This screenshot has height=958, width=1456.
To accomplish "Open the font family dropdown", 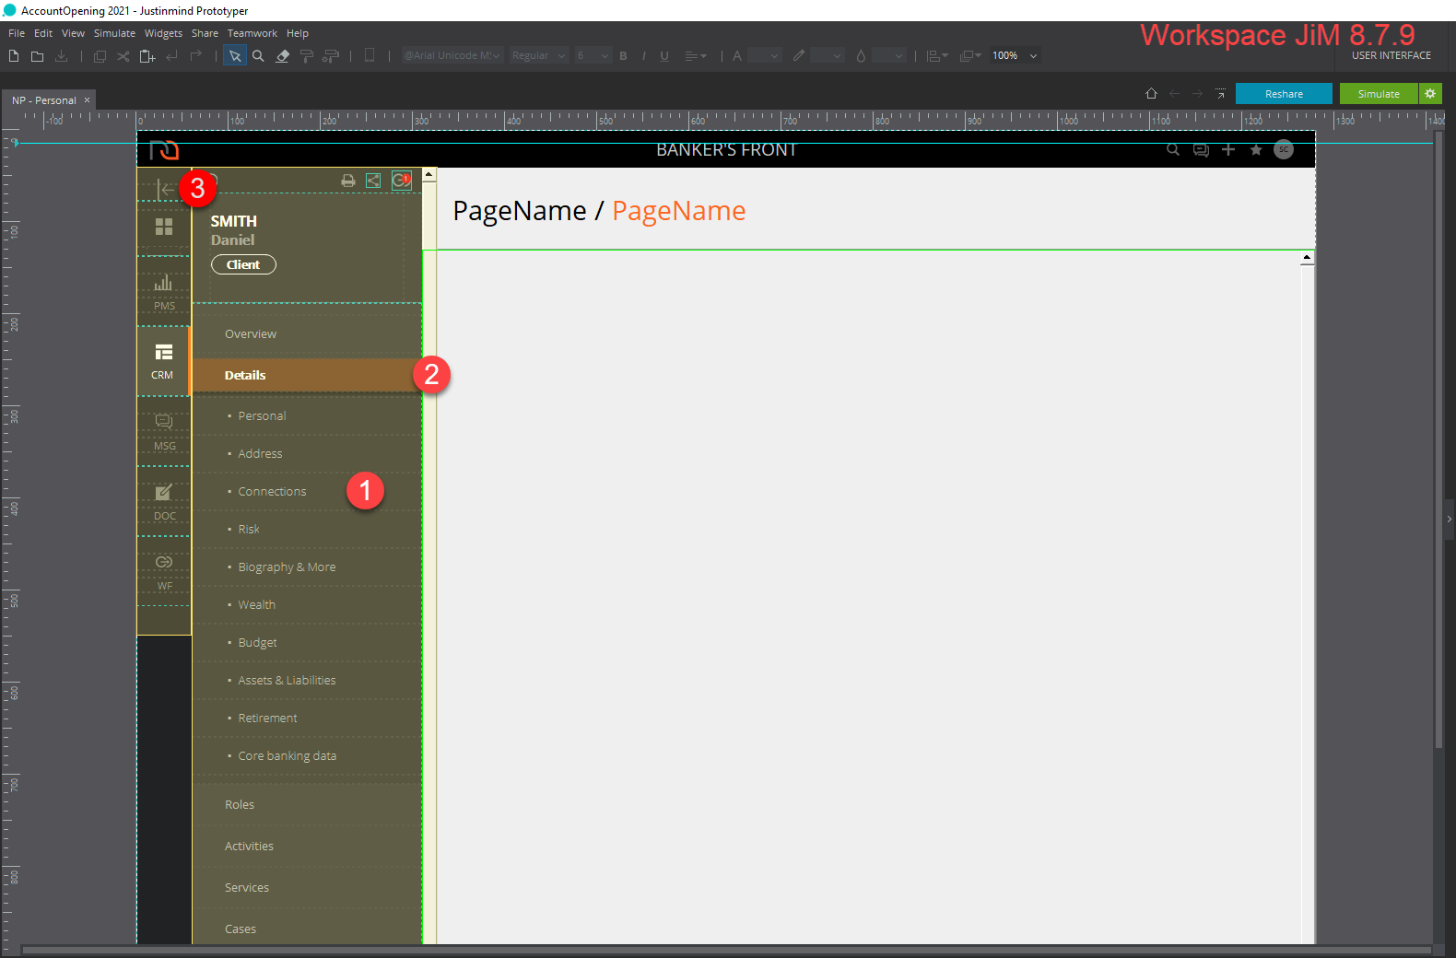I will point(452,56).
